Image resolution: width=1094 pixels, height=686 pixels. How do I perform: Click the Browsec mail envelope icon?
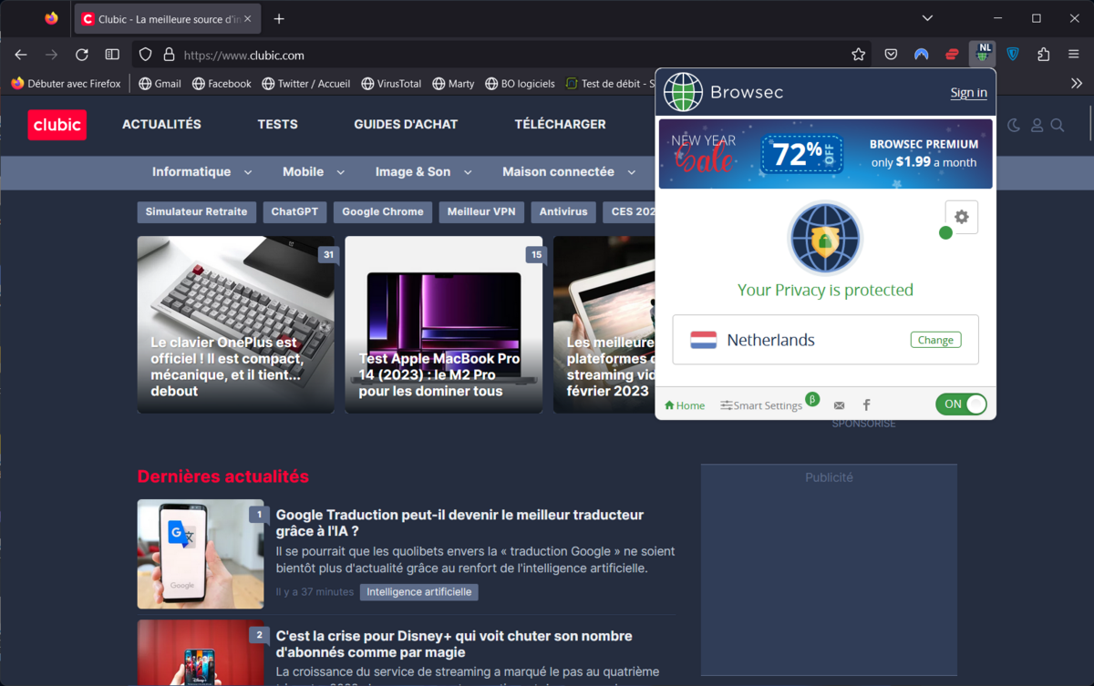[x=839, y=405]
